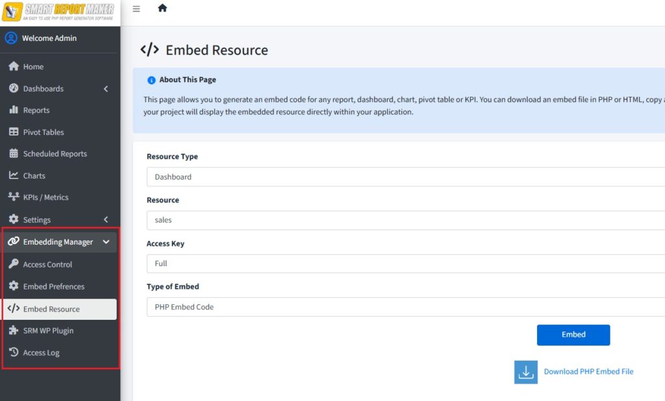Open the sidebar hamburger menu
This screenshot has height=401, width=665.
coord(136,9)
